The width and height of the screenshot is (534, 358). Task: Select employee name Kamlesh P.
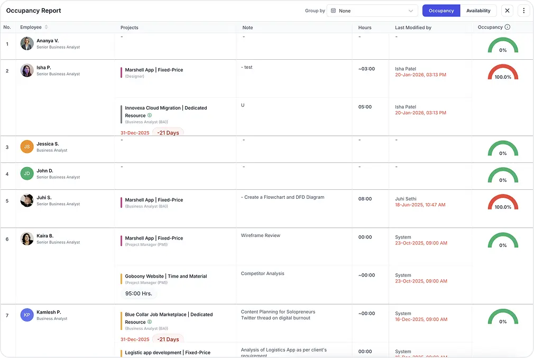[49, 312]
